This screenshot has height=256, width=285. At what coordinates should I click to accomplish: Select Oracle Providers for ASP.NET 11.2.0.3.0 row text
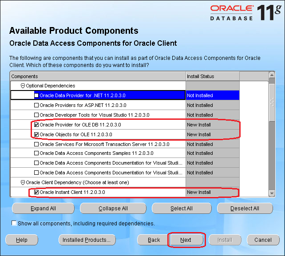83,105
